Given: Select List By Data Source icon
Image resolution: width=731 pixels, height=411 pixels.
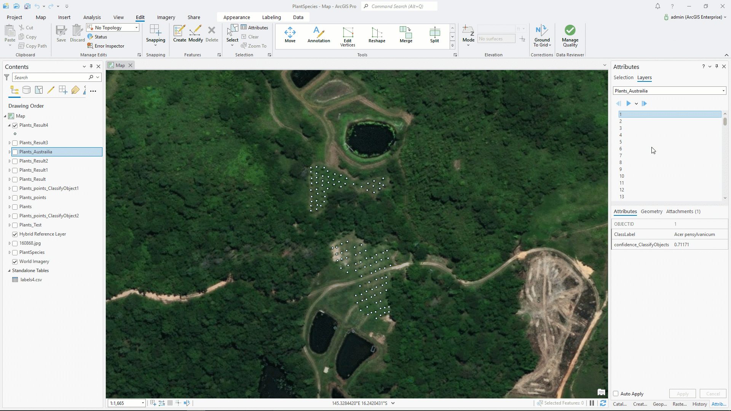Looking at the screenshot, I should click(x=26, y=90).
